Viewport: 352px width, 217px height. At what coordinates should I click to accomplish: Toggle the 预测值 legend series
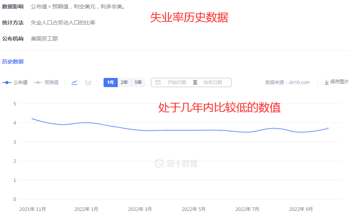click(x=46, y=83)
